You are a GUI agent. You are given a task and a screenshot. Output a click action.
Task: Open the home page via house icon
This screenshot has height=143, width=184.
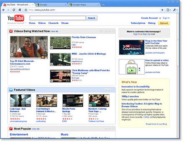(x=20, y=10)
